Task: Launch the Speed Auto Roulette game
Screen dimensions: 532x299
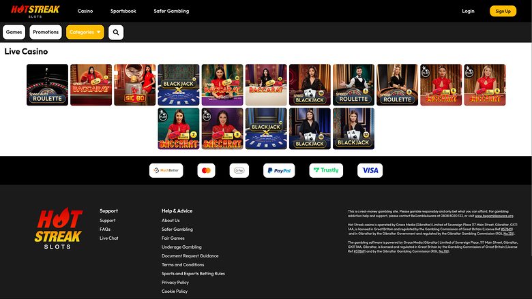Action: point(47,84)
